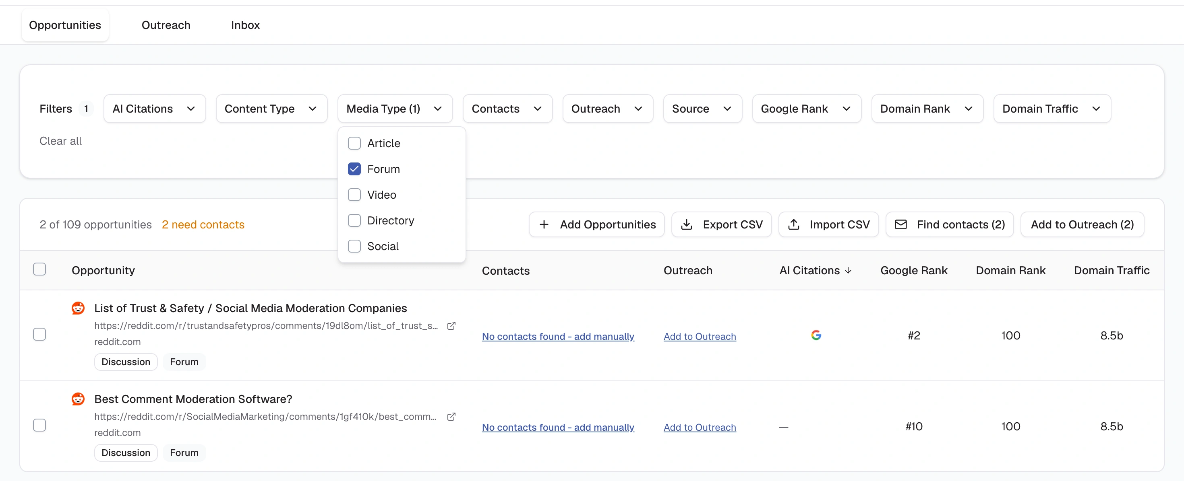Click the Forum tag in Best Comment Moderation row
The image size is (1184, 481).
[x=184, y=452]
